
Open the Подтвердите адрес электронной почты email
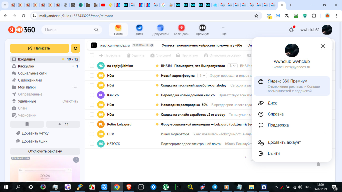click(191, 144)
